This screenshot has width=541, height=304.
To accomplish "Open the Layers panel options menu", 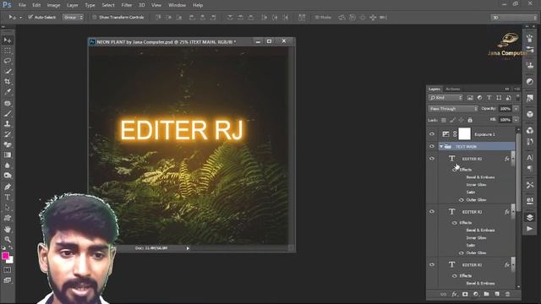I will coord(516,89).
